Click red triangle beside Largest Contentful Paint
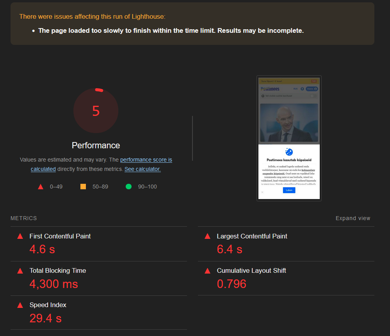 pos(207,236)
